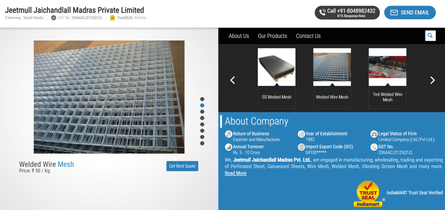The height and width of the screenshot is (210, 445).
Task: Click the Import Export Code icon
Action: point(301,147)
